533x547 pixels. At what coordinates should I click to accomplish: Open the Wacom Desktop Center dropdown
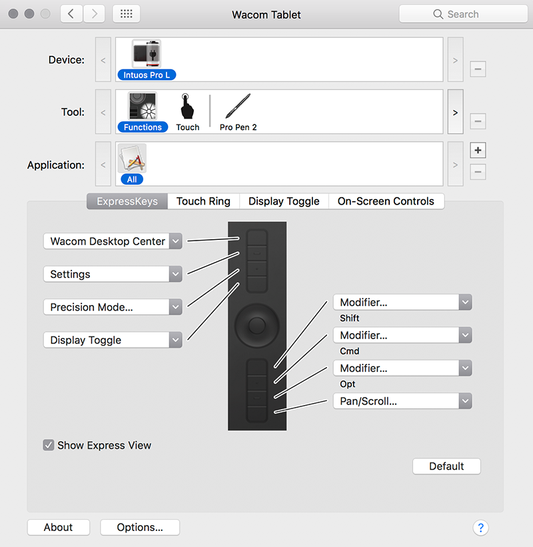tap(113, 241)
